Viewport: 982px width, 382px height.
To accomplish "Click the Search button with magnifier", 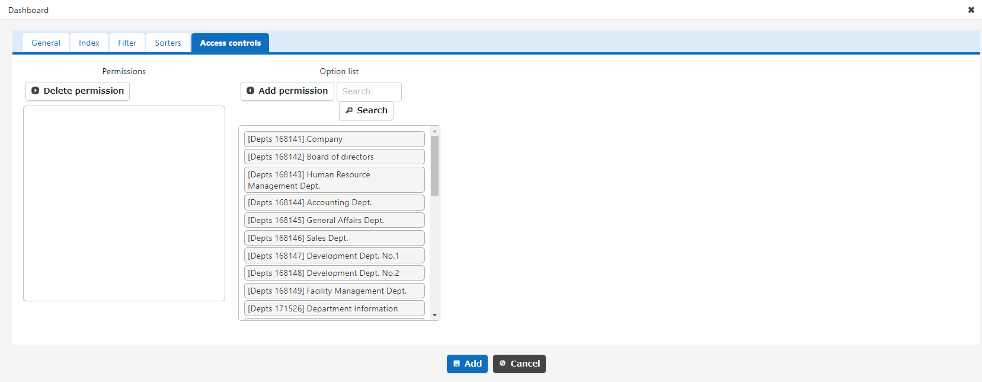I will coord(366,111).
